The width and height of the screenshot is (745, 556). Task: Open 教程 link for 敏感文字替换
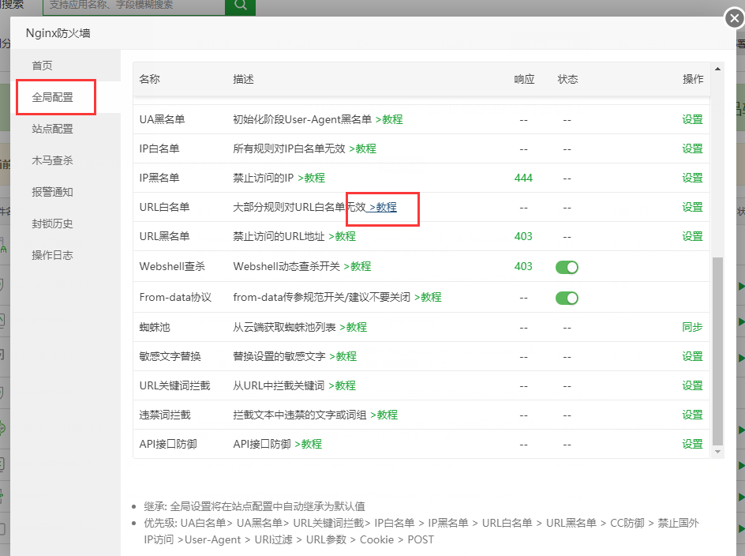tap(343, 356)
